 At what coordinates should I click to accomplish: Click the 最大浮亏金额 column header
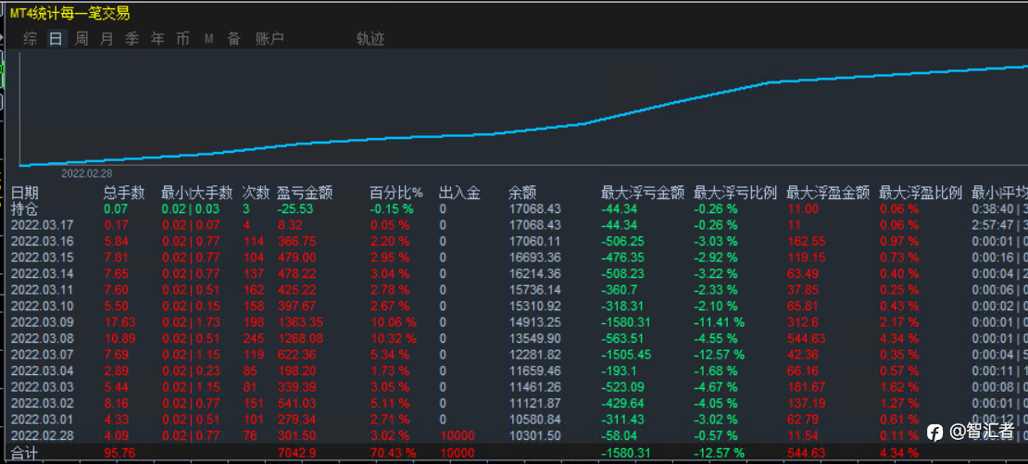coord(643,193)
